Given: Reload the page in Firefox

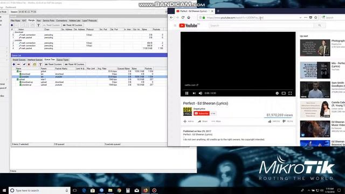Looking at the screenshot, I should tap(183, 17).
